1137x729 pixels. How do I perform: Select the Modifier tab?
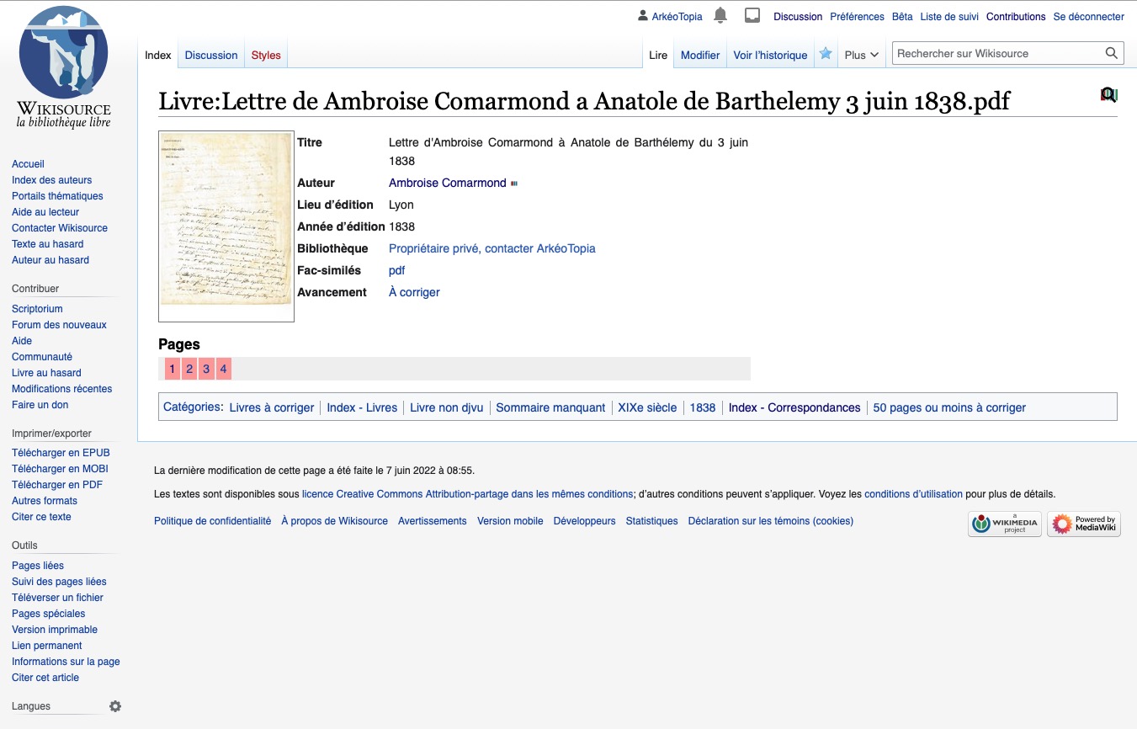(700, 55)
